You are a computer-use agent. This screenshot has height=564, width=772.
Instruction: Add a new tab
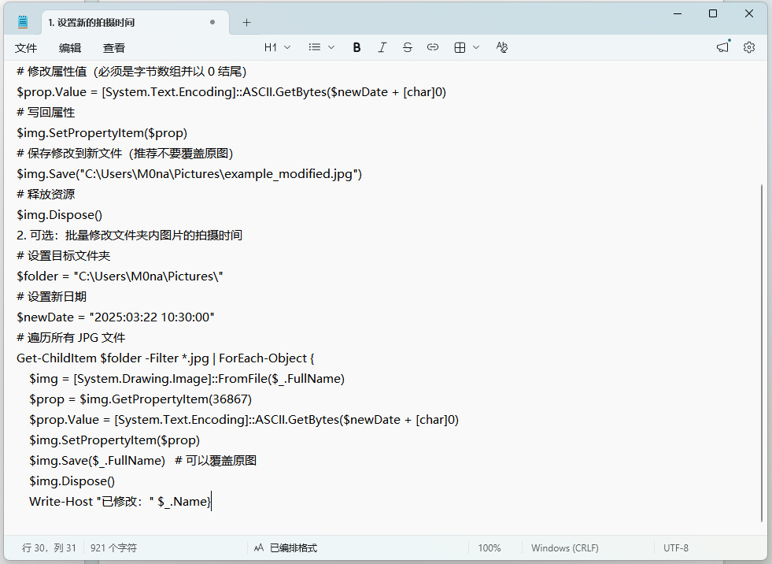click(x=246, y=22)
